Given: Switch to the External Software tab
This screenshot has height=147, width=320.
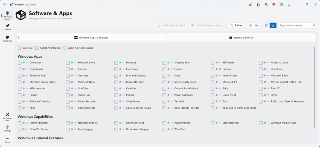Looking at the screenshot, I should point(241,38).
